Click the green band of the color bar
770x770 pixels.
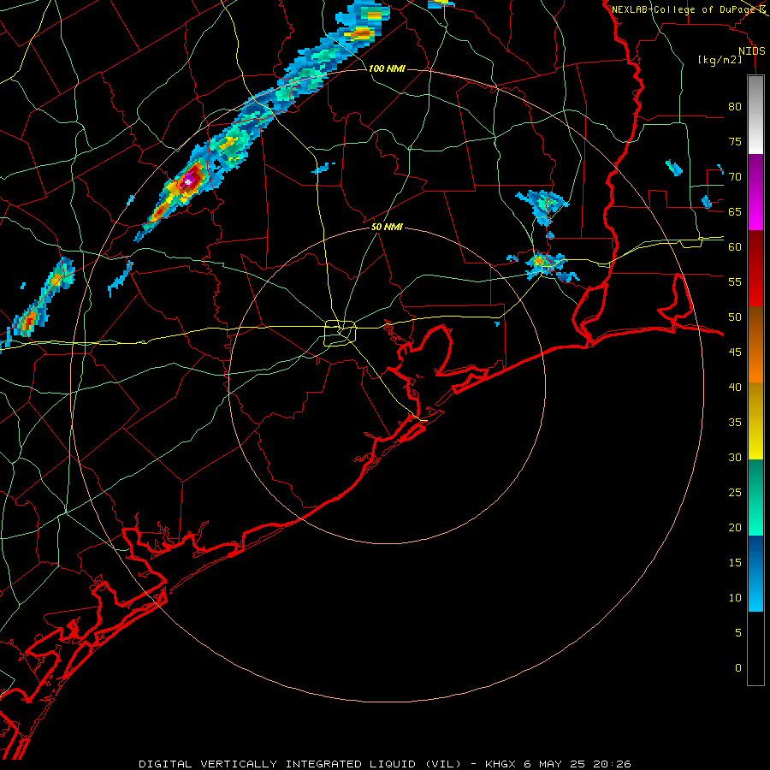[x=755, y=497]
